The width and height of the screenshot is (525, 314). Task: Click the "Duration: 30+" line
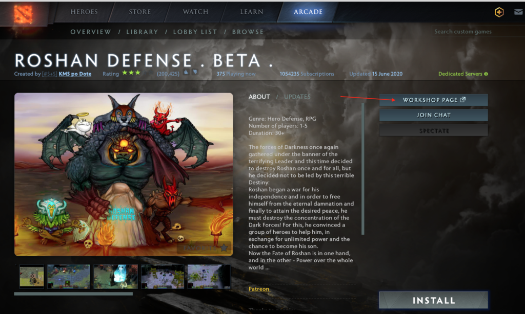(266, 133)
